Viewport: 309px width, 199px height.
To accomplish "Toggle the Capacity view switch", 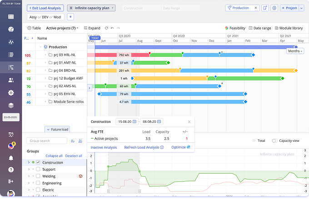I will click(274, 141).
